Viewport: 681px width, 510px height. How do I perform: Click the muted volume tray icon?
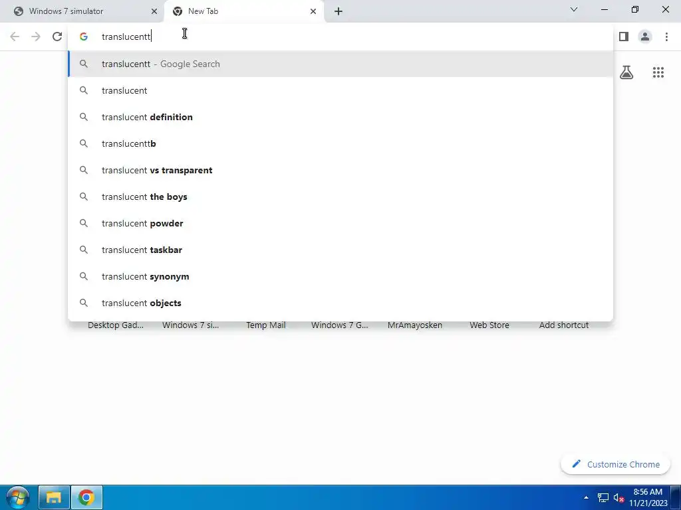(619, 497)
